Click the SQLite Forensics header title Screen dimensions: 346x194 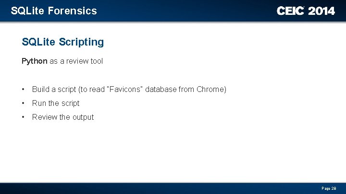(x=54, y=11)
